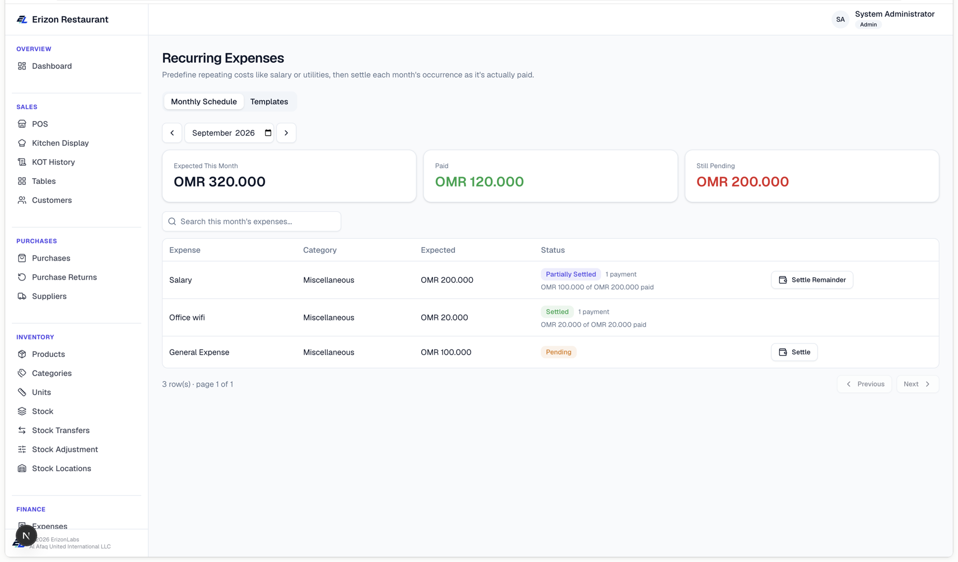Click 'OMR 100.000 of OMR 200.000 paid' text
The image size is (958, 562).
coord(597,287)
